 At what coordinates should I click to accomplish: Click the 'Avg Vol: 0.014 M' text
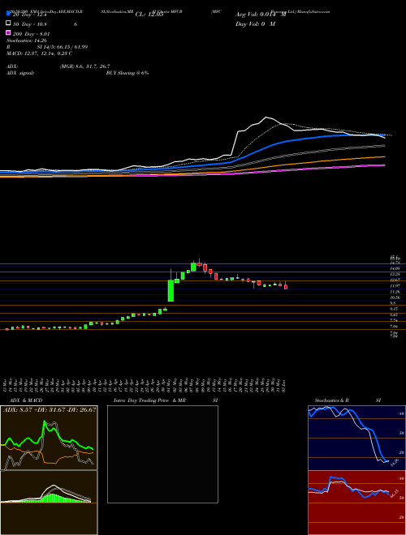[x=261, y=15]
